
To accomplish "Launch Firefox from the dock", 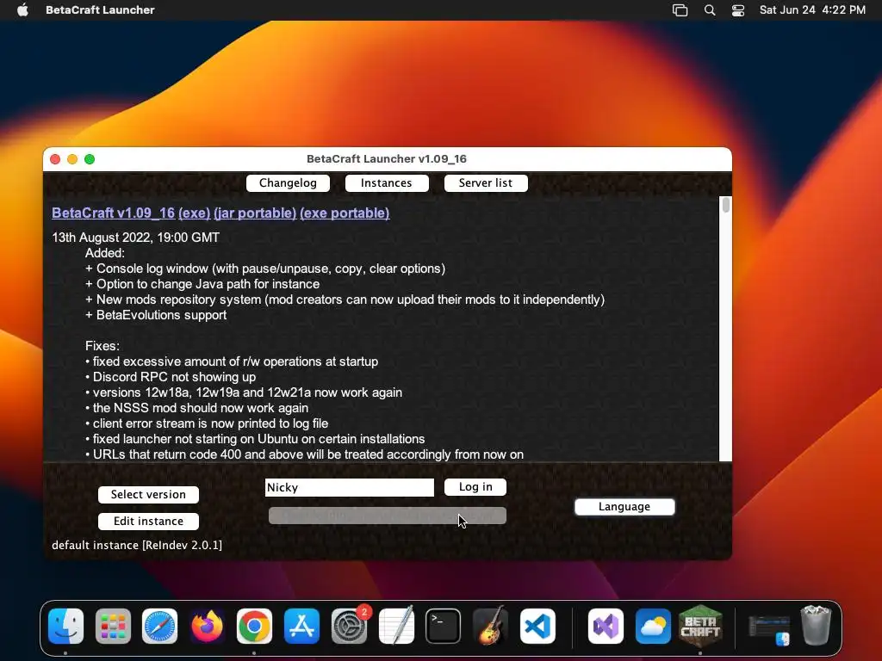I will tap(207, 627).
